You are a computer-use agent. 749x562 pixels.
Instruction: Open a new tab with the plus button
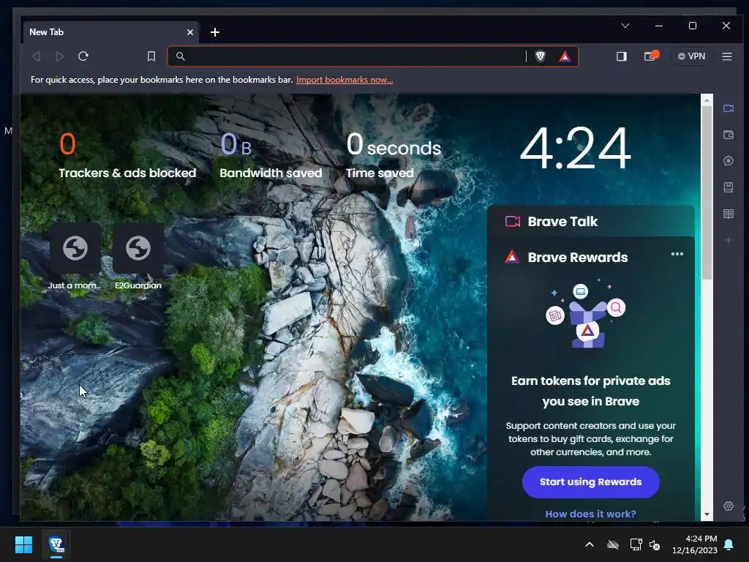point(215,32)
